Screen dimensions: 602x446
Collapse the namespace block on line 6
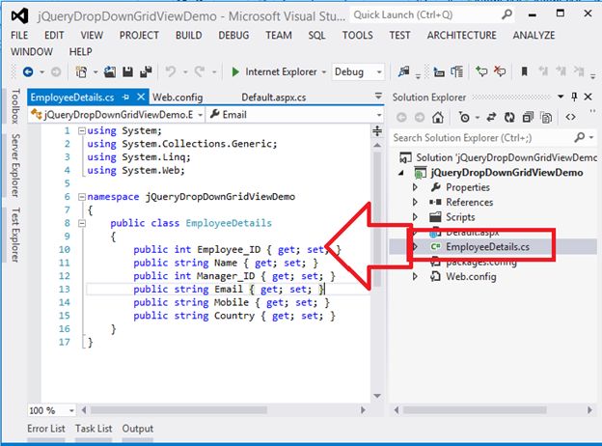(x=82, y=197)
